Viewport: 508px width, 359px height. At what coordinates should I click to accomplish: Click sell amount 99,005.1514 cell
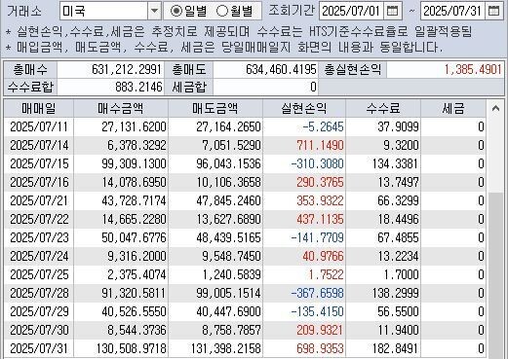[215, 293]
